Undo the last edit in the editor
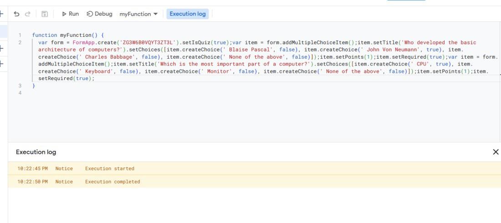Screen dimensions: 501x223 point(16,14)
